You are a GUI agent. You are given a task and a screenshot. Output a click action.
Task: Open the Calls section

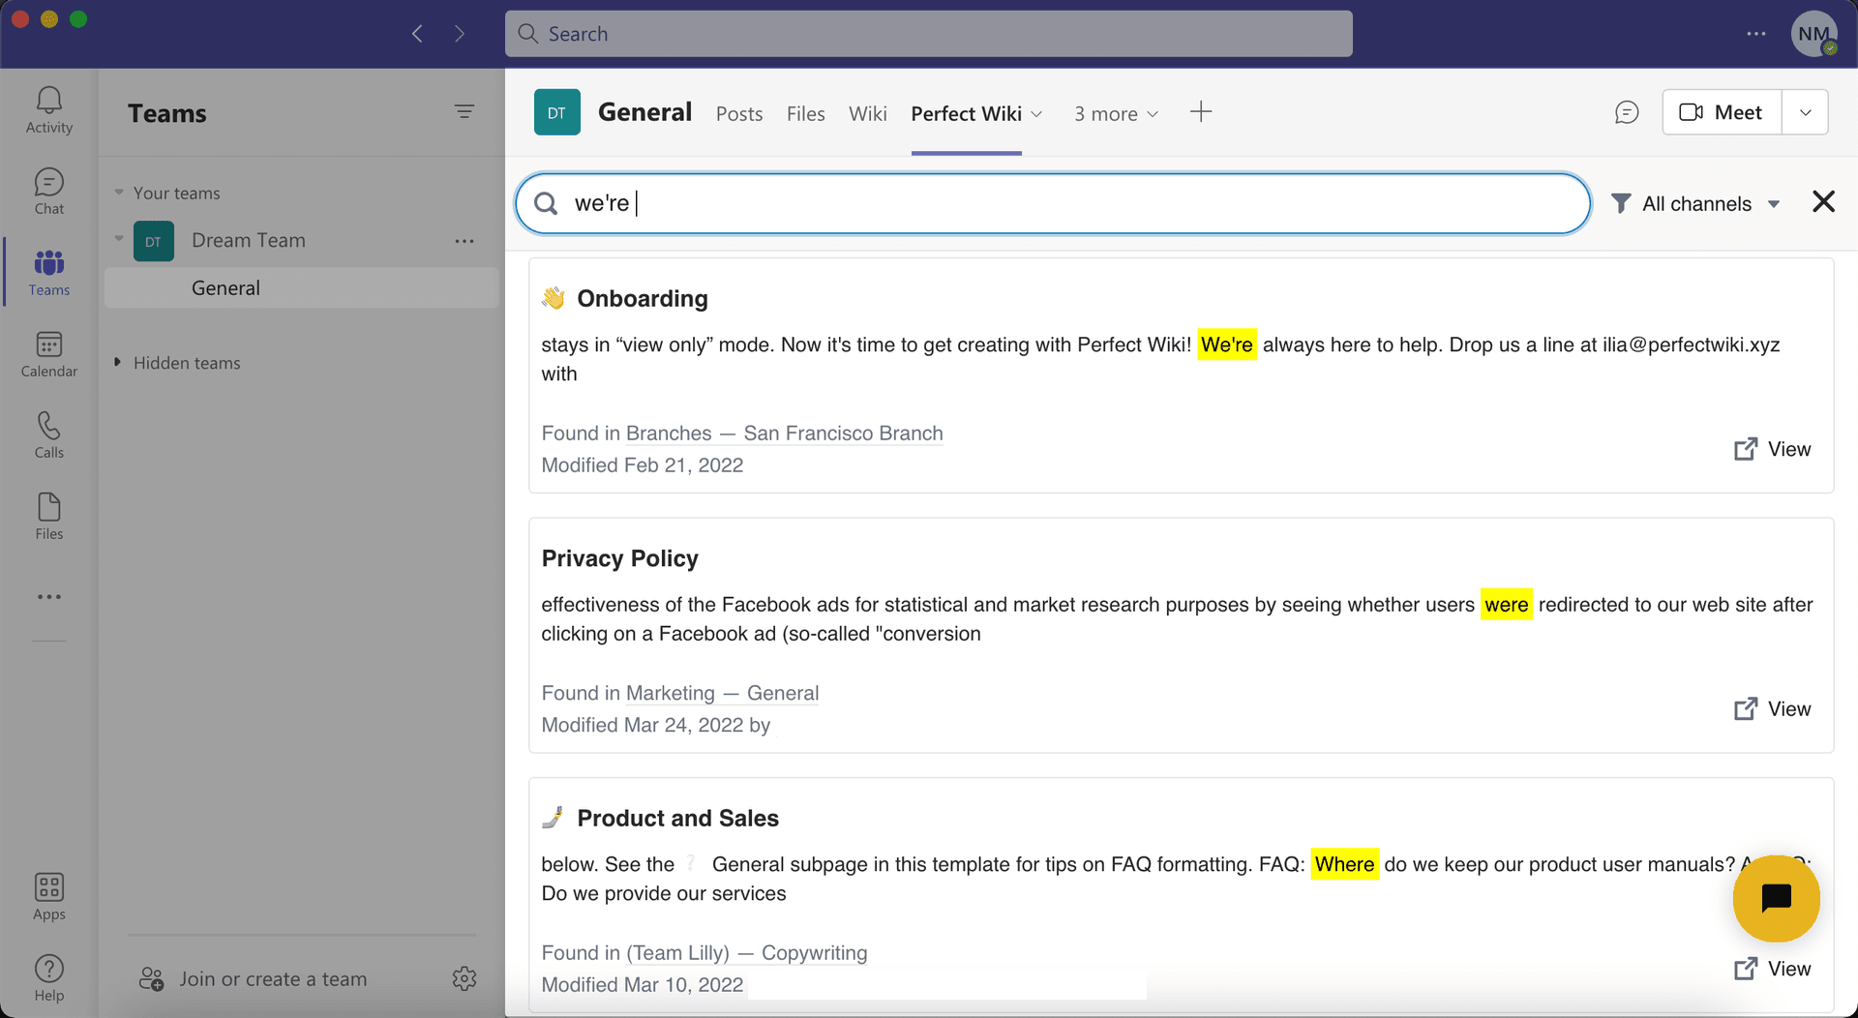48,434
